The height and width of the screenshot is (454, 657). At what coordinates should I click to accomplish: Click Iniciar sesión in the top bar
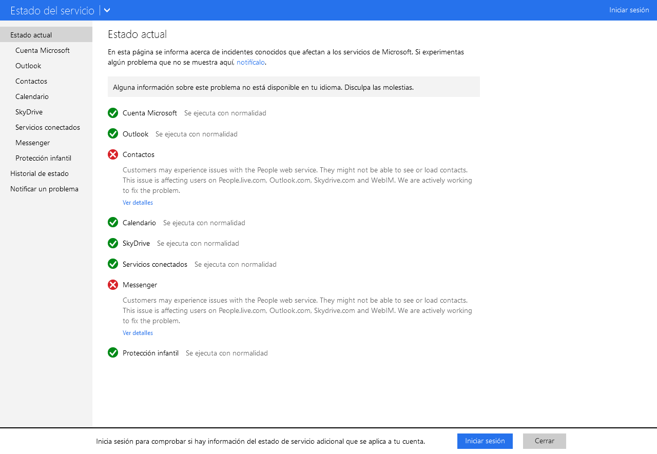629,10
